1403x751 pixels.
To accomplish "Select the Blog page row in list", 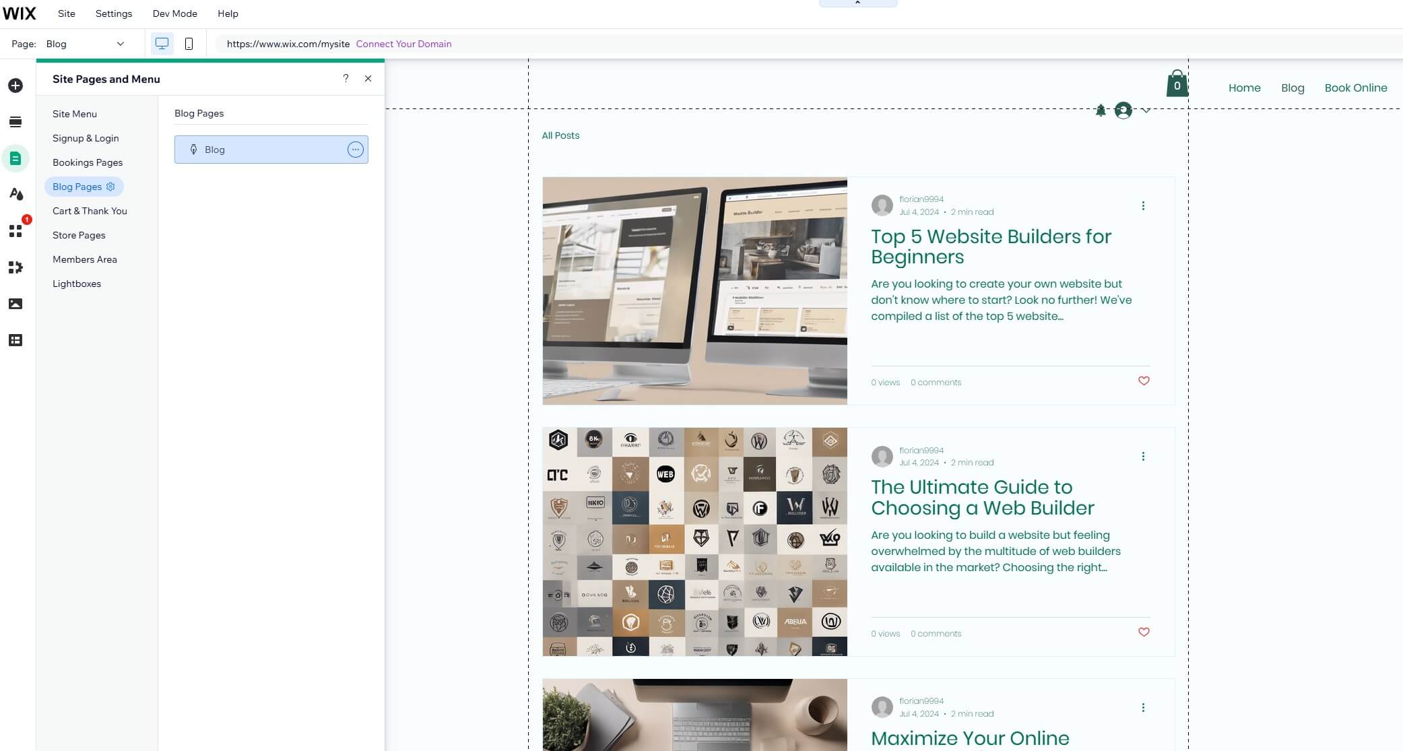I will coord(271,150).
